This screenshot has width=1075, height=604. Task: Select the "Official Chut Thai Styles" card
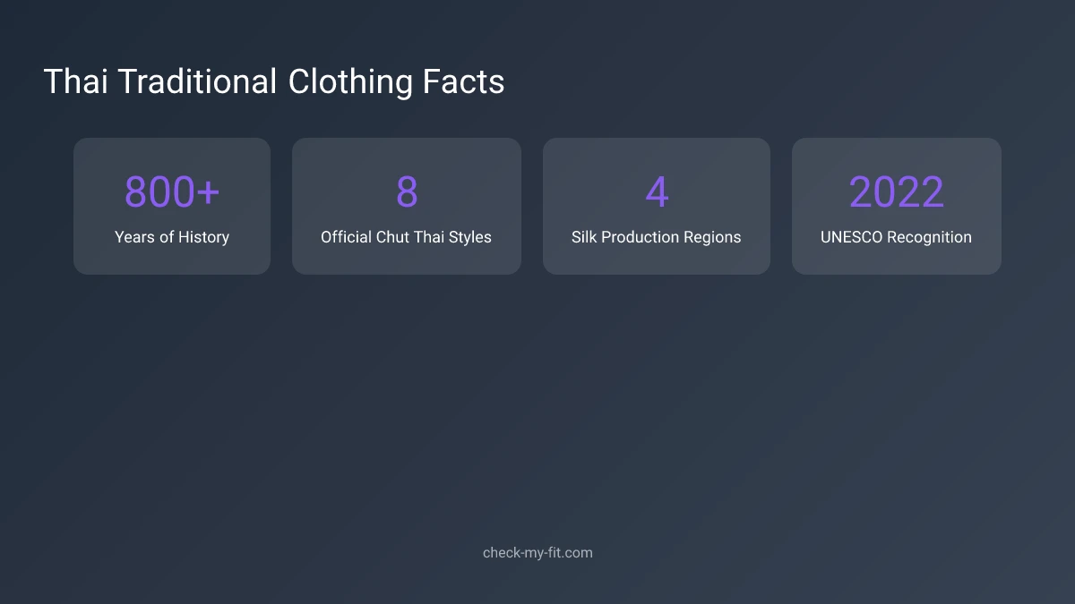407,206
